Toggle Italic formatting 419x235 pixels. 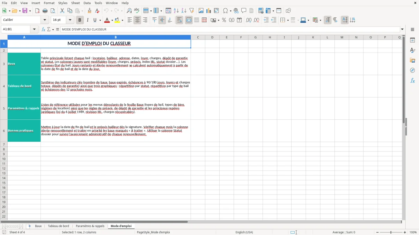(88, 20)
